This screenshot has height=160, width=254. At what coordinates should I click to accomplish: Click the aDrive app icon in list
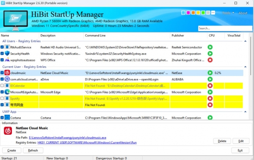pos(7,79)
